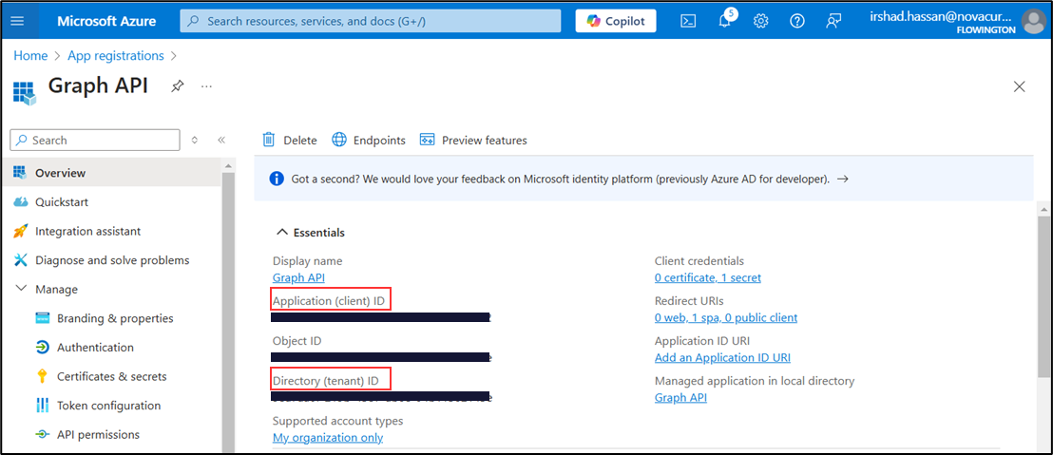This screenshot has width=1053, height=455.
Task: Open the '0 certificate, 1 secret' link
Action: (x=708, y=277)
